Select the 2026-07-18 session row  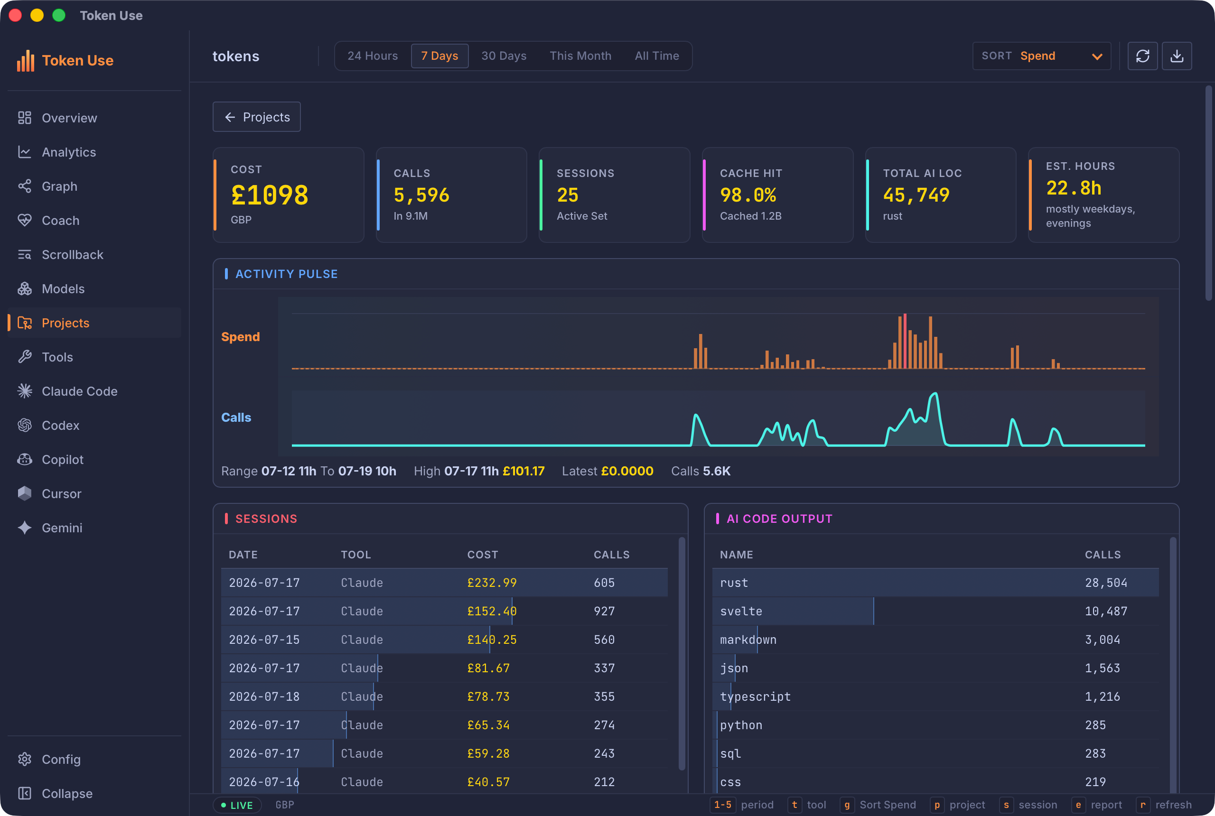click(444, 696)
